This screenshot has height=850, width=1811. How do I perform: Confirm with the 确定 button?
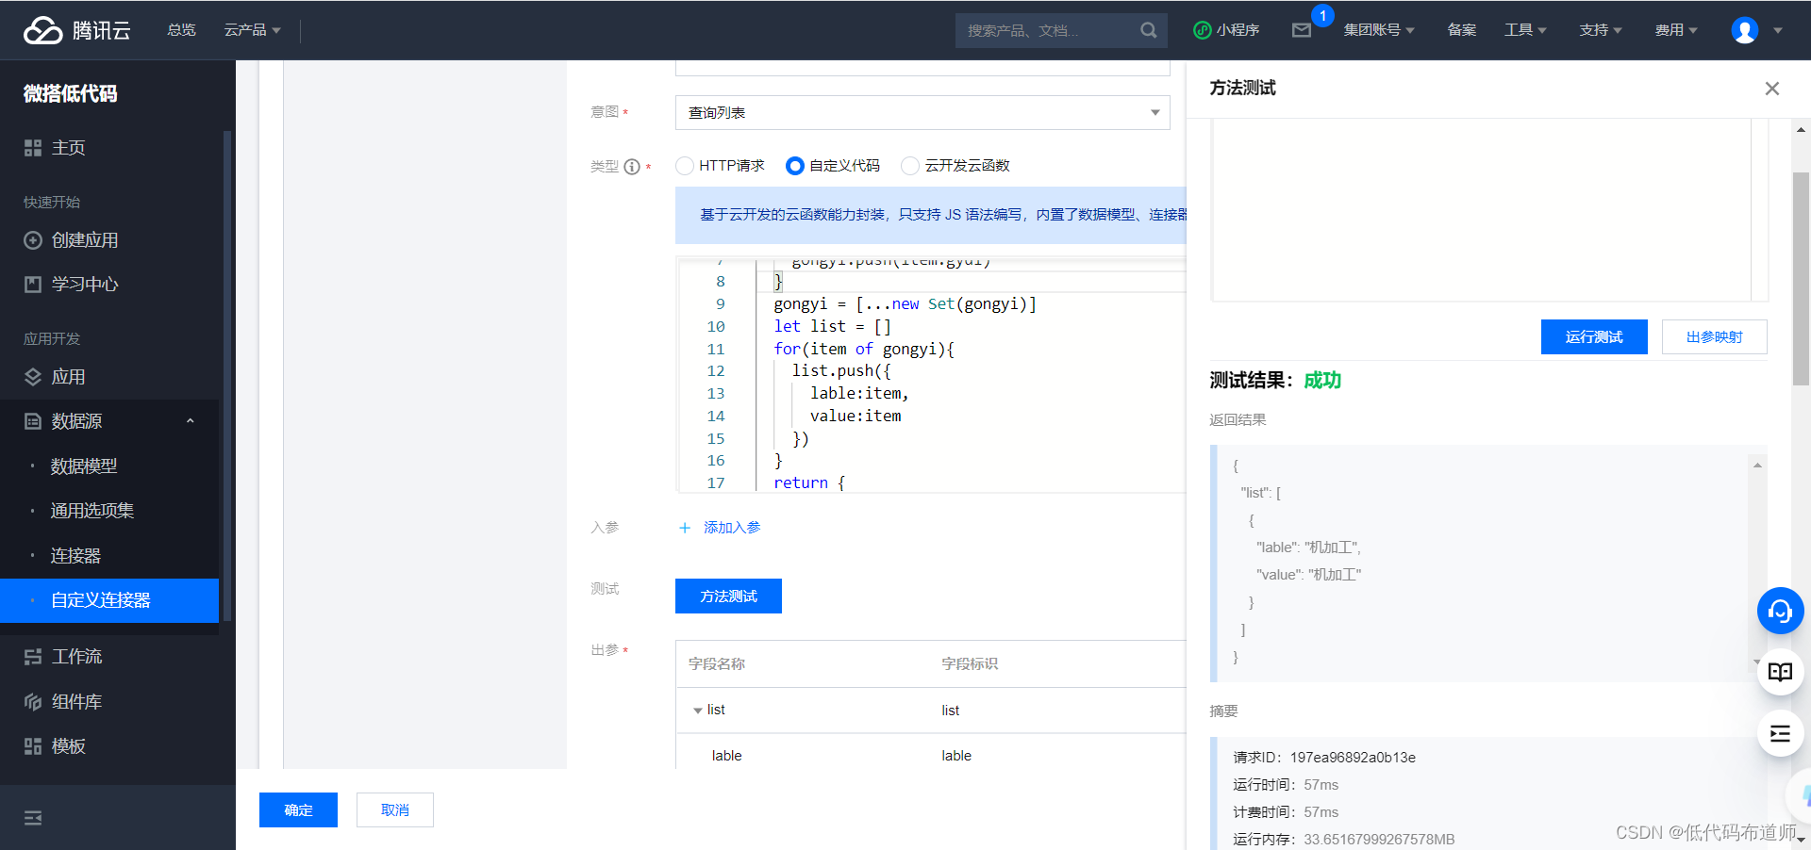pyautogui.click(x=298, y=810)
